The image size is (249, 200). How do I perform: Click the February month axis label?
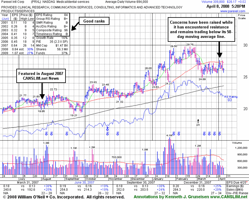[x=182, y=179]
